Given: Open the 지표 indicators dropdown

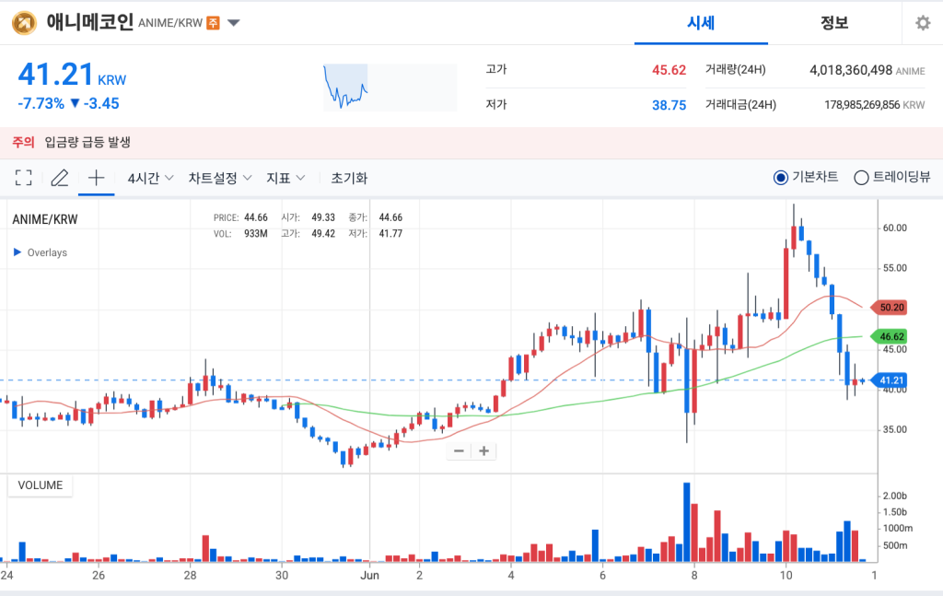Looking at the screenshot, I should pyautogui.click(x=285, y=178).
